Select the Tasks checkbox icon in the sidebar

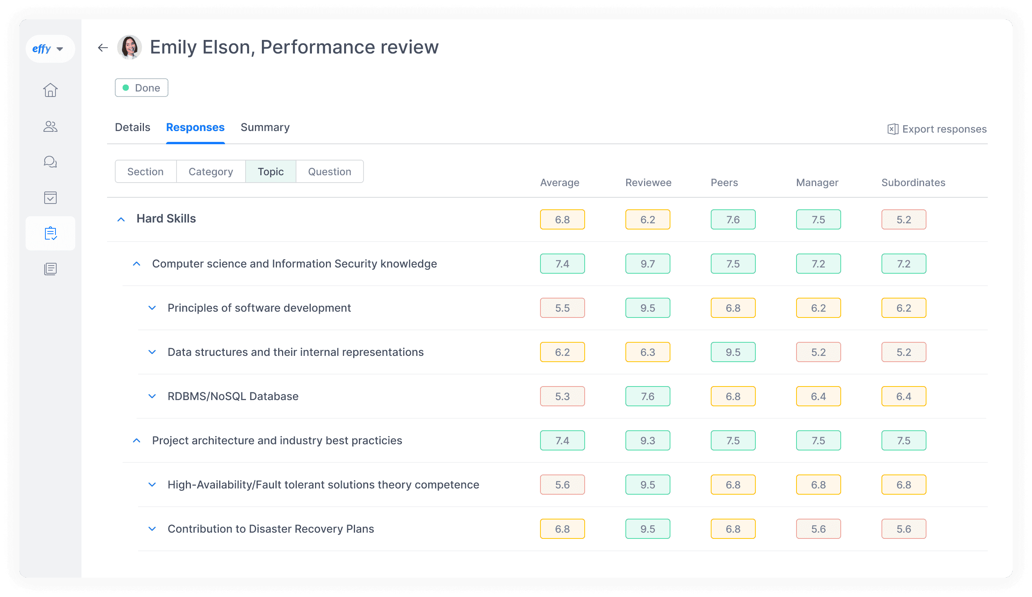50,198
